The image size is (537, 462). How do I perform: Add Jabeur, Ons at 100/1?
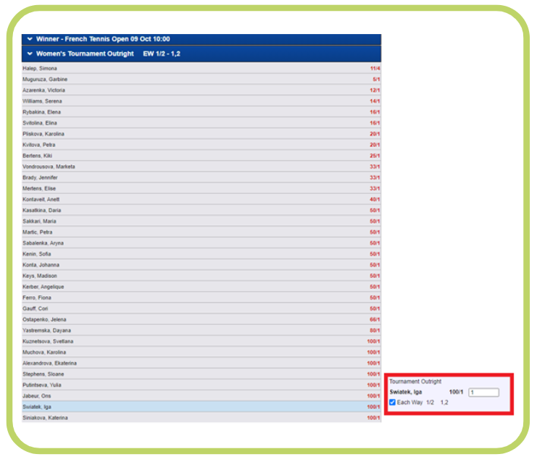click(x=373, y=396)
